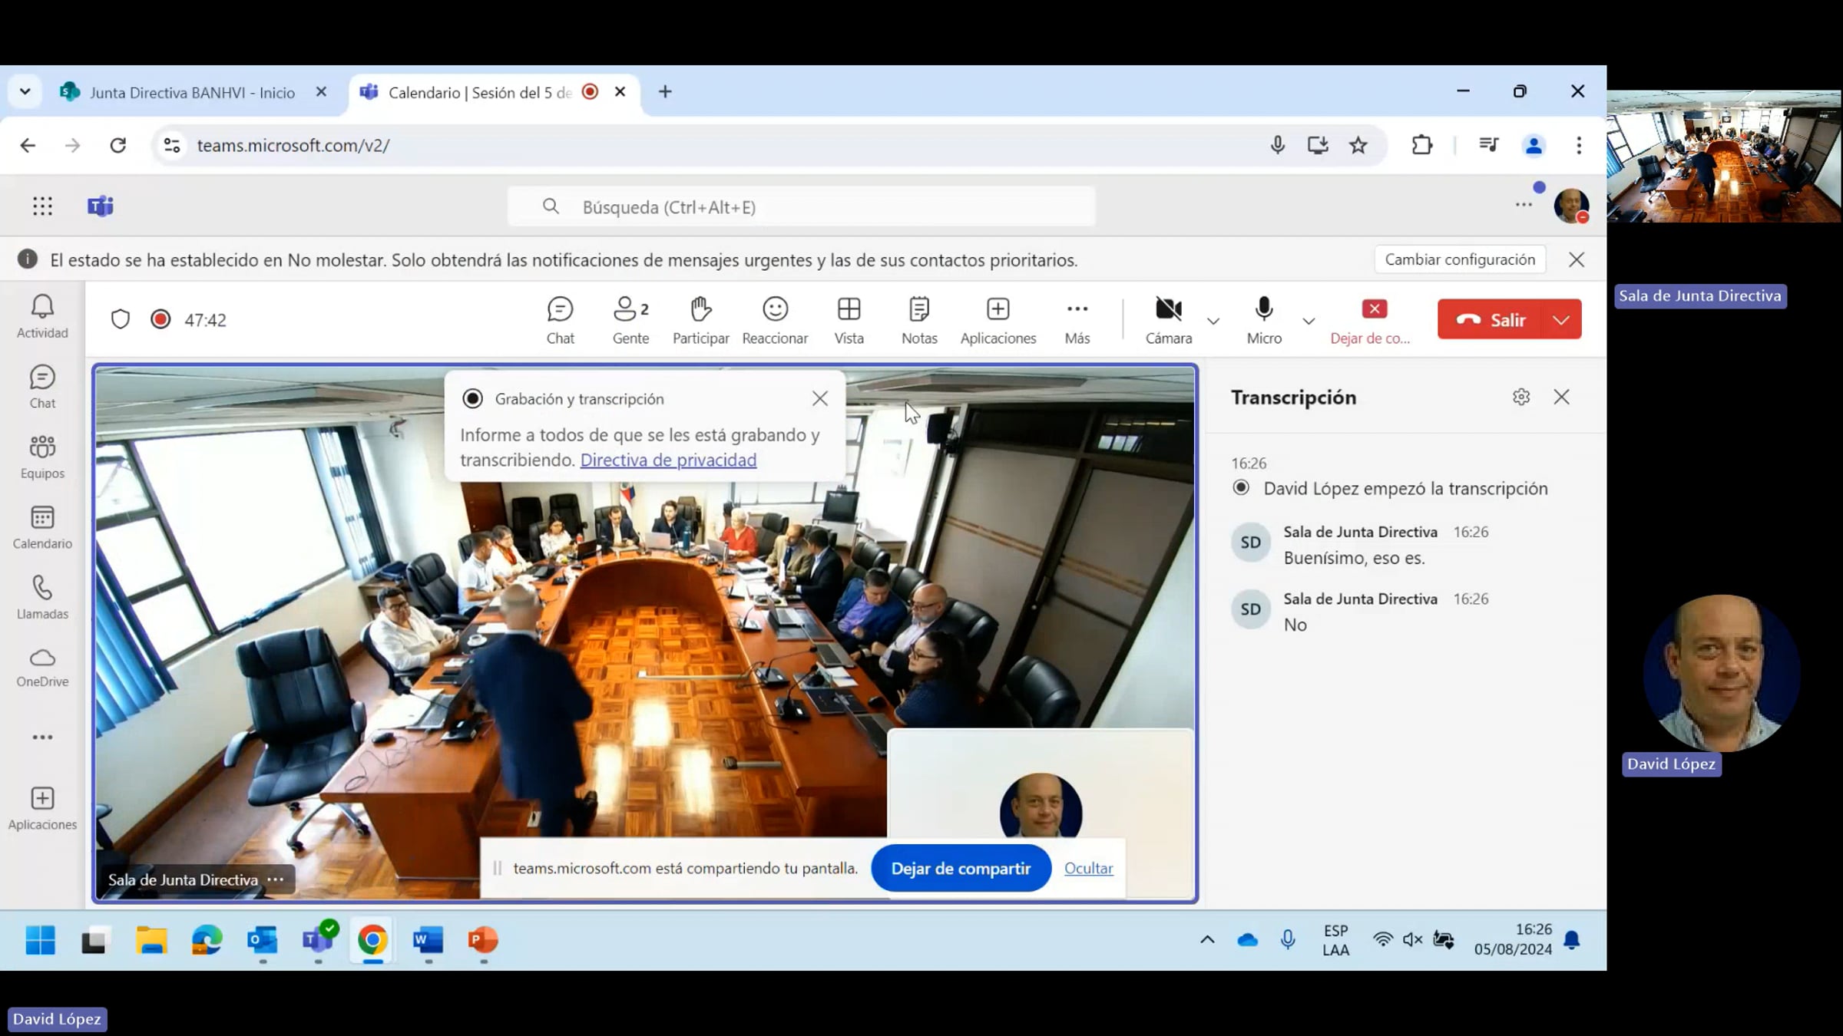The width and height of the screenshot is (1843, 1036).
Task: Mute the Micro microphone
Action: click(1264, 320)
